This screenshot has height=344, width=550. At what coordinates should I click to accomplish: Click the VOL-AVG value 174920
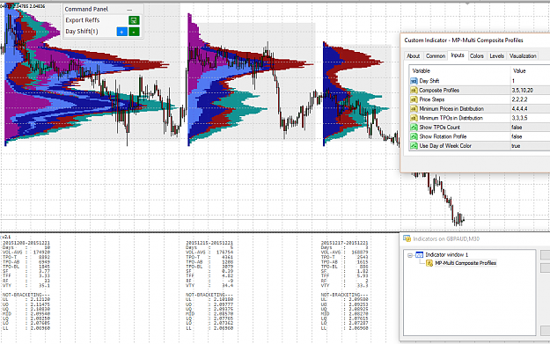pos(41,253)
